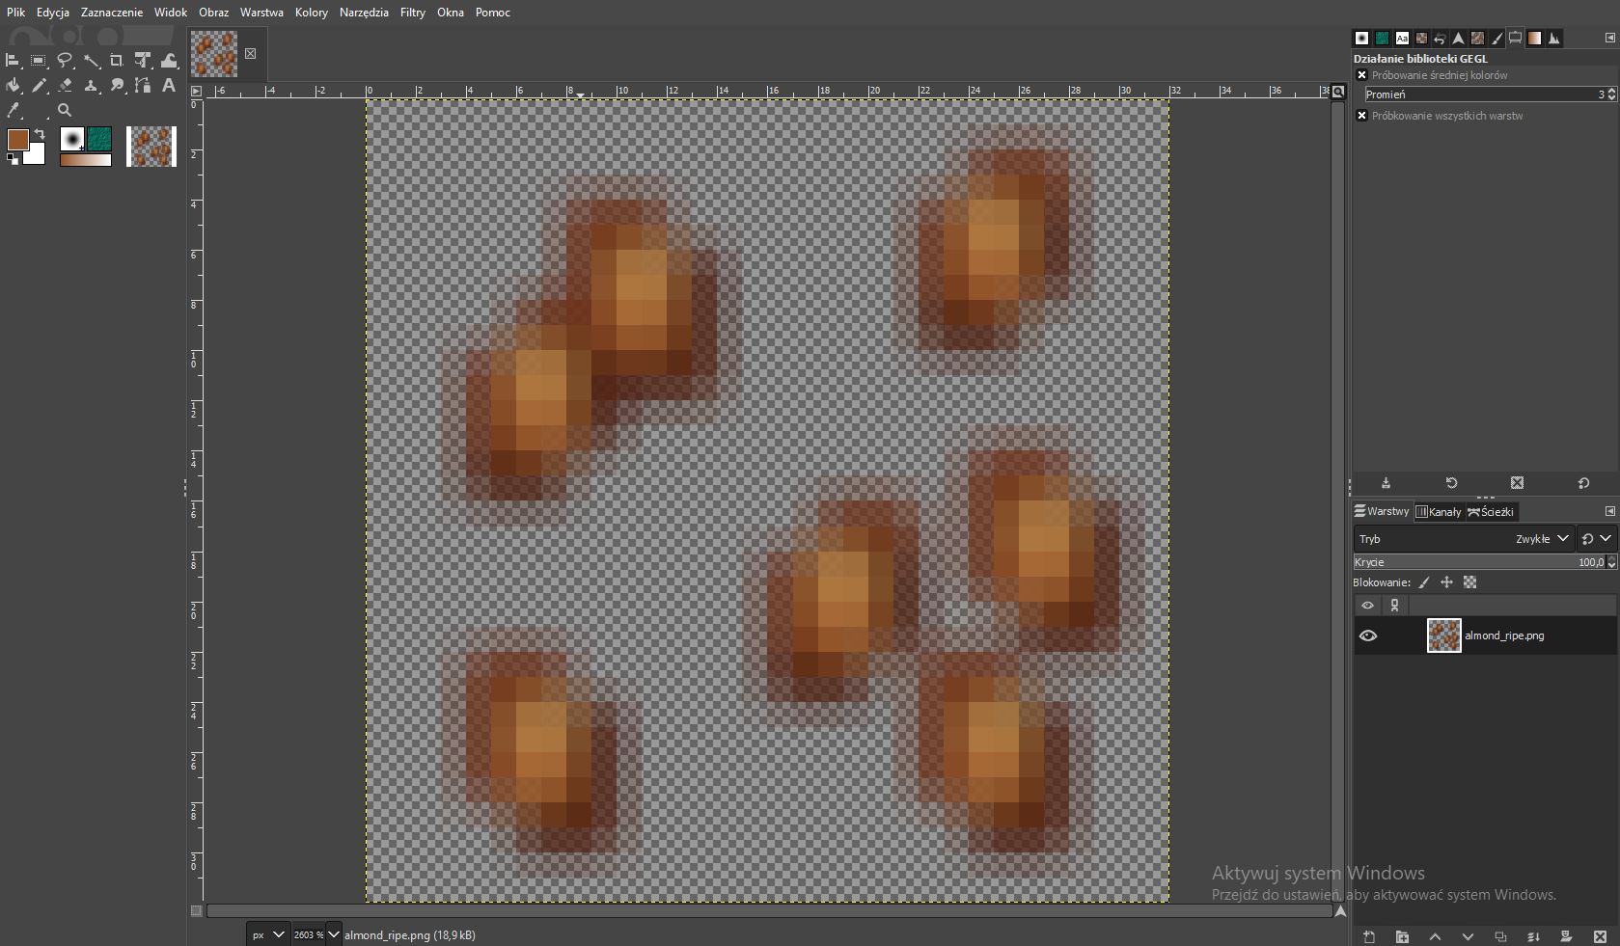
Task: Switch to the Gradients dock tab
Action: [1534, 39]
